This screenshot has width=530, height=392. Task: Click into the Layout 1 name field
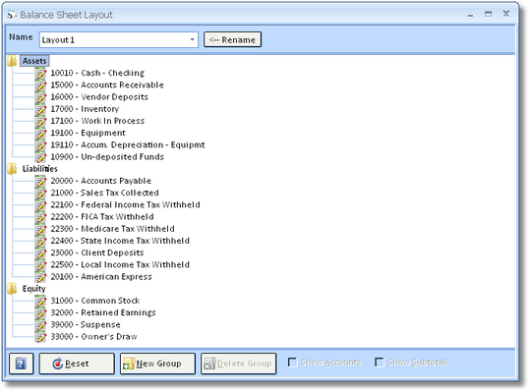[x=118, y=40]
